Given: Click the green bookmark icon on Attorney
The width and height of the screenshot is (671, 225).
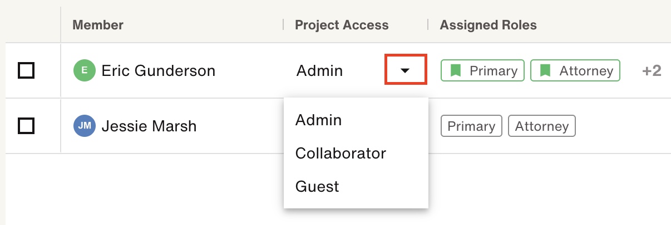Looking at the screenshot, I should [x=545, y=70].
